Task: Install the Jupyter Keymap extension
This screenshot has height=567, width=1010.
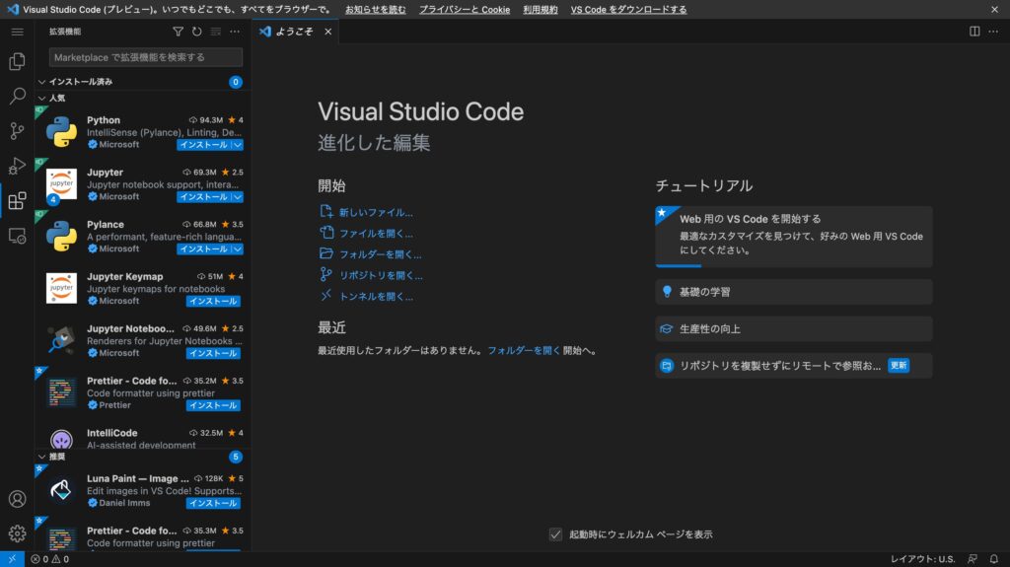Action: [x=213, y=301]
